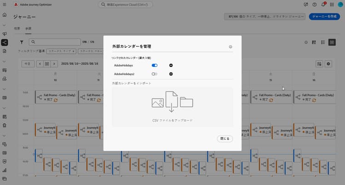Screen dimensions: 345x185
Task: Remove the AdobeHolidays2 linked calendar
Action: click(x=171, y=74)
